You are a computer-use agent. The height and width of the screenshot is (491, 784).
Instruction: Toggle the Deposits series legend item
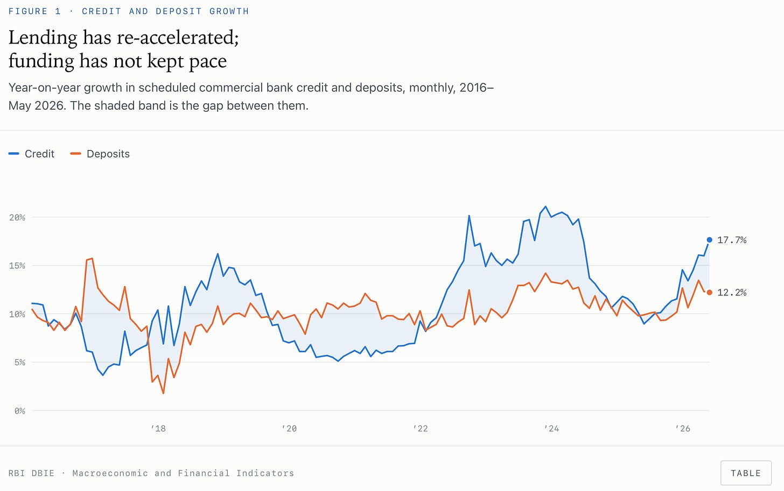100,154
